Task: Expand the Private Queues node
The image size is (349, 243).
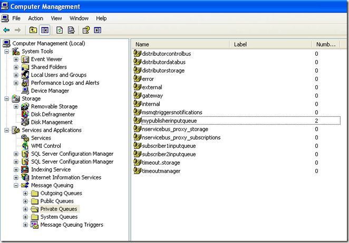Action: (x=25, y=209)
